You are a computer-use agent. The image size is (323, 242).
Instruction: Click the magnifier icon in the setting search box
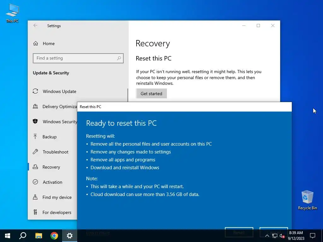(119, 58)
